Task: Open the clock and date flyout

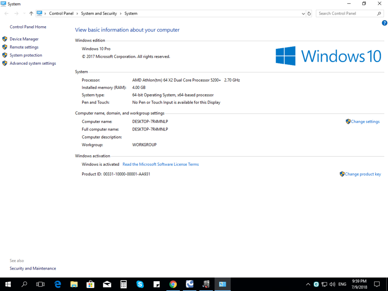Action: pos(359,284)
